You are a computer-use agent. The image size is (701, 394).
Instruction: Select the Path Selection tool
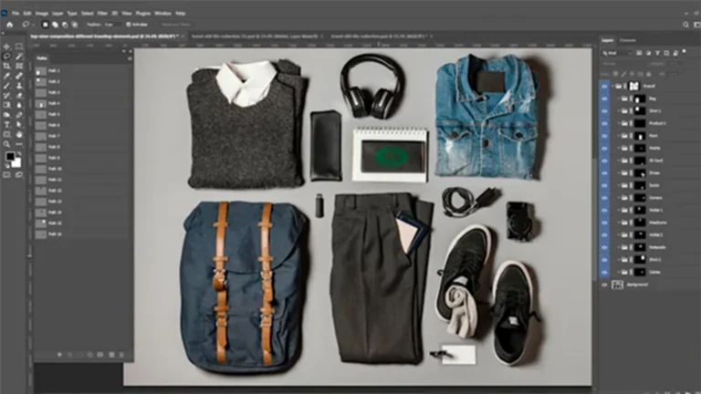(19, 125)
